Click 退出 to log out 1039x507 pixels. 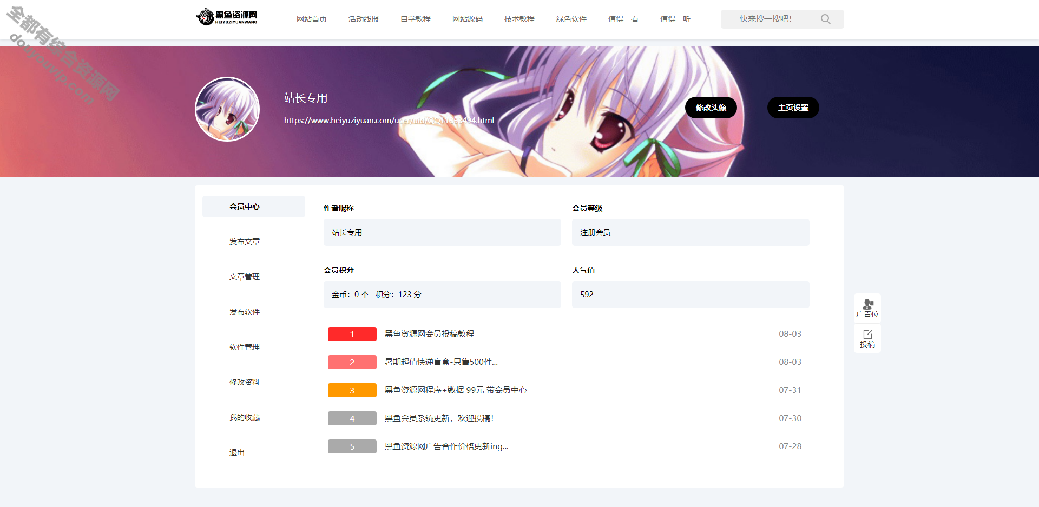click(237, 452)
